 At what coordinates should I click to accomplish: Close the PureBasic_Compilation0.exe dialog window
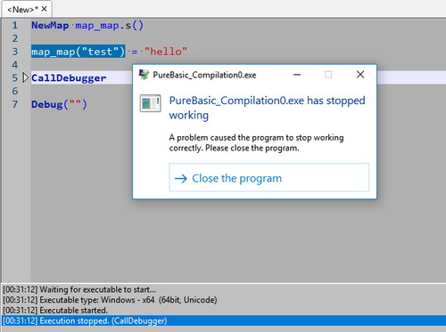(x=360, y=75)
